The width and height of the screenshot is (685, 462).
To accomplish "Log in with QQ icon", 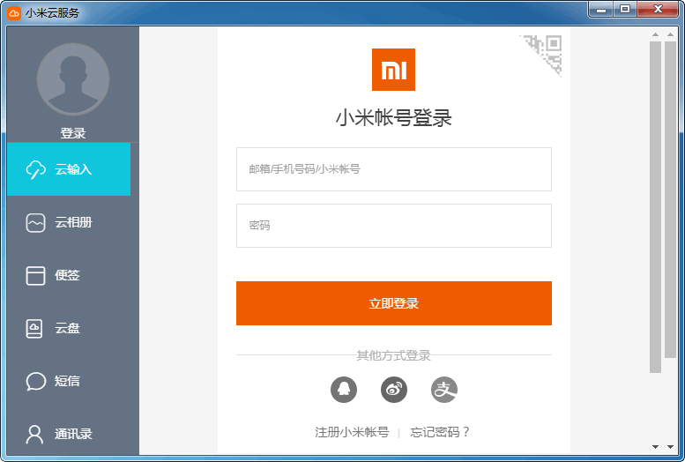I will point(344,390).
